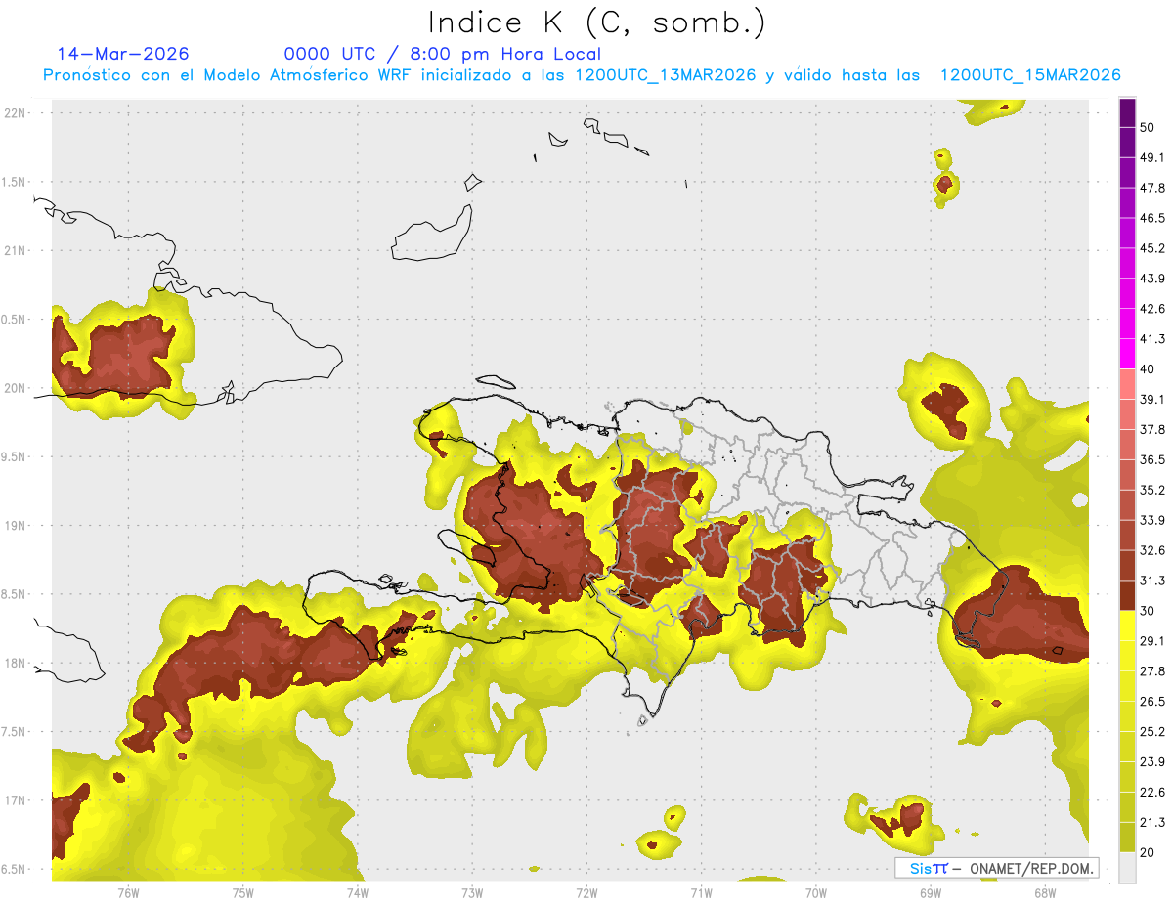Click the '50' colorbar value label
The image size is (1173, 906).
click(x=1147, y=127)
